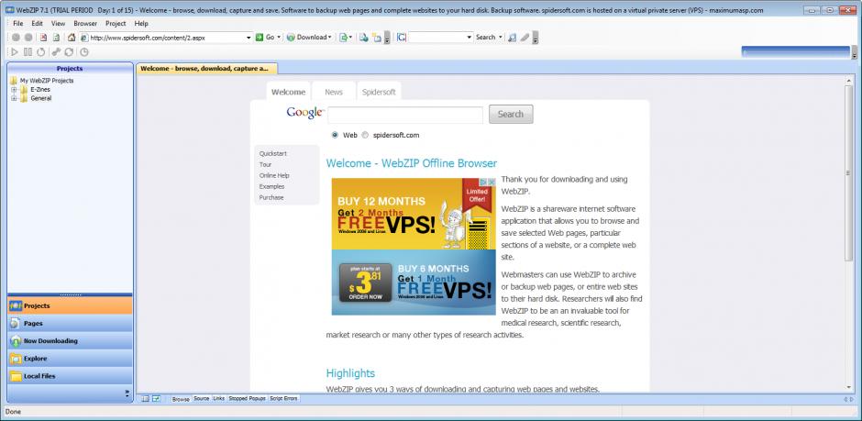Image resolution: width=862 pixels, height=421 pixels.
Task: Open the Help menu
Action: tap(141, 24)
